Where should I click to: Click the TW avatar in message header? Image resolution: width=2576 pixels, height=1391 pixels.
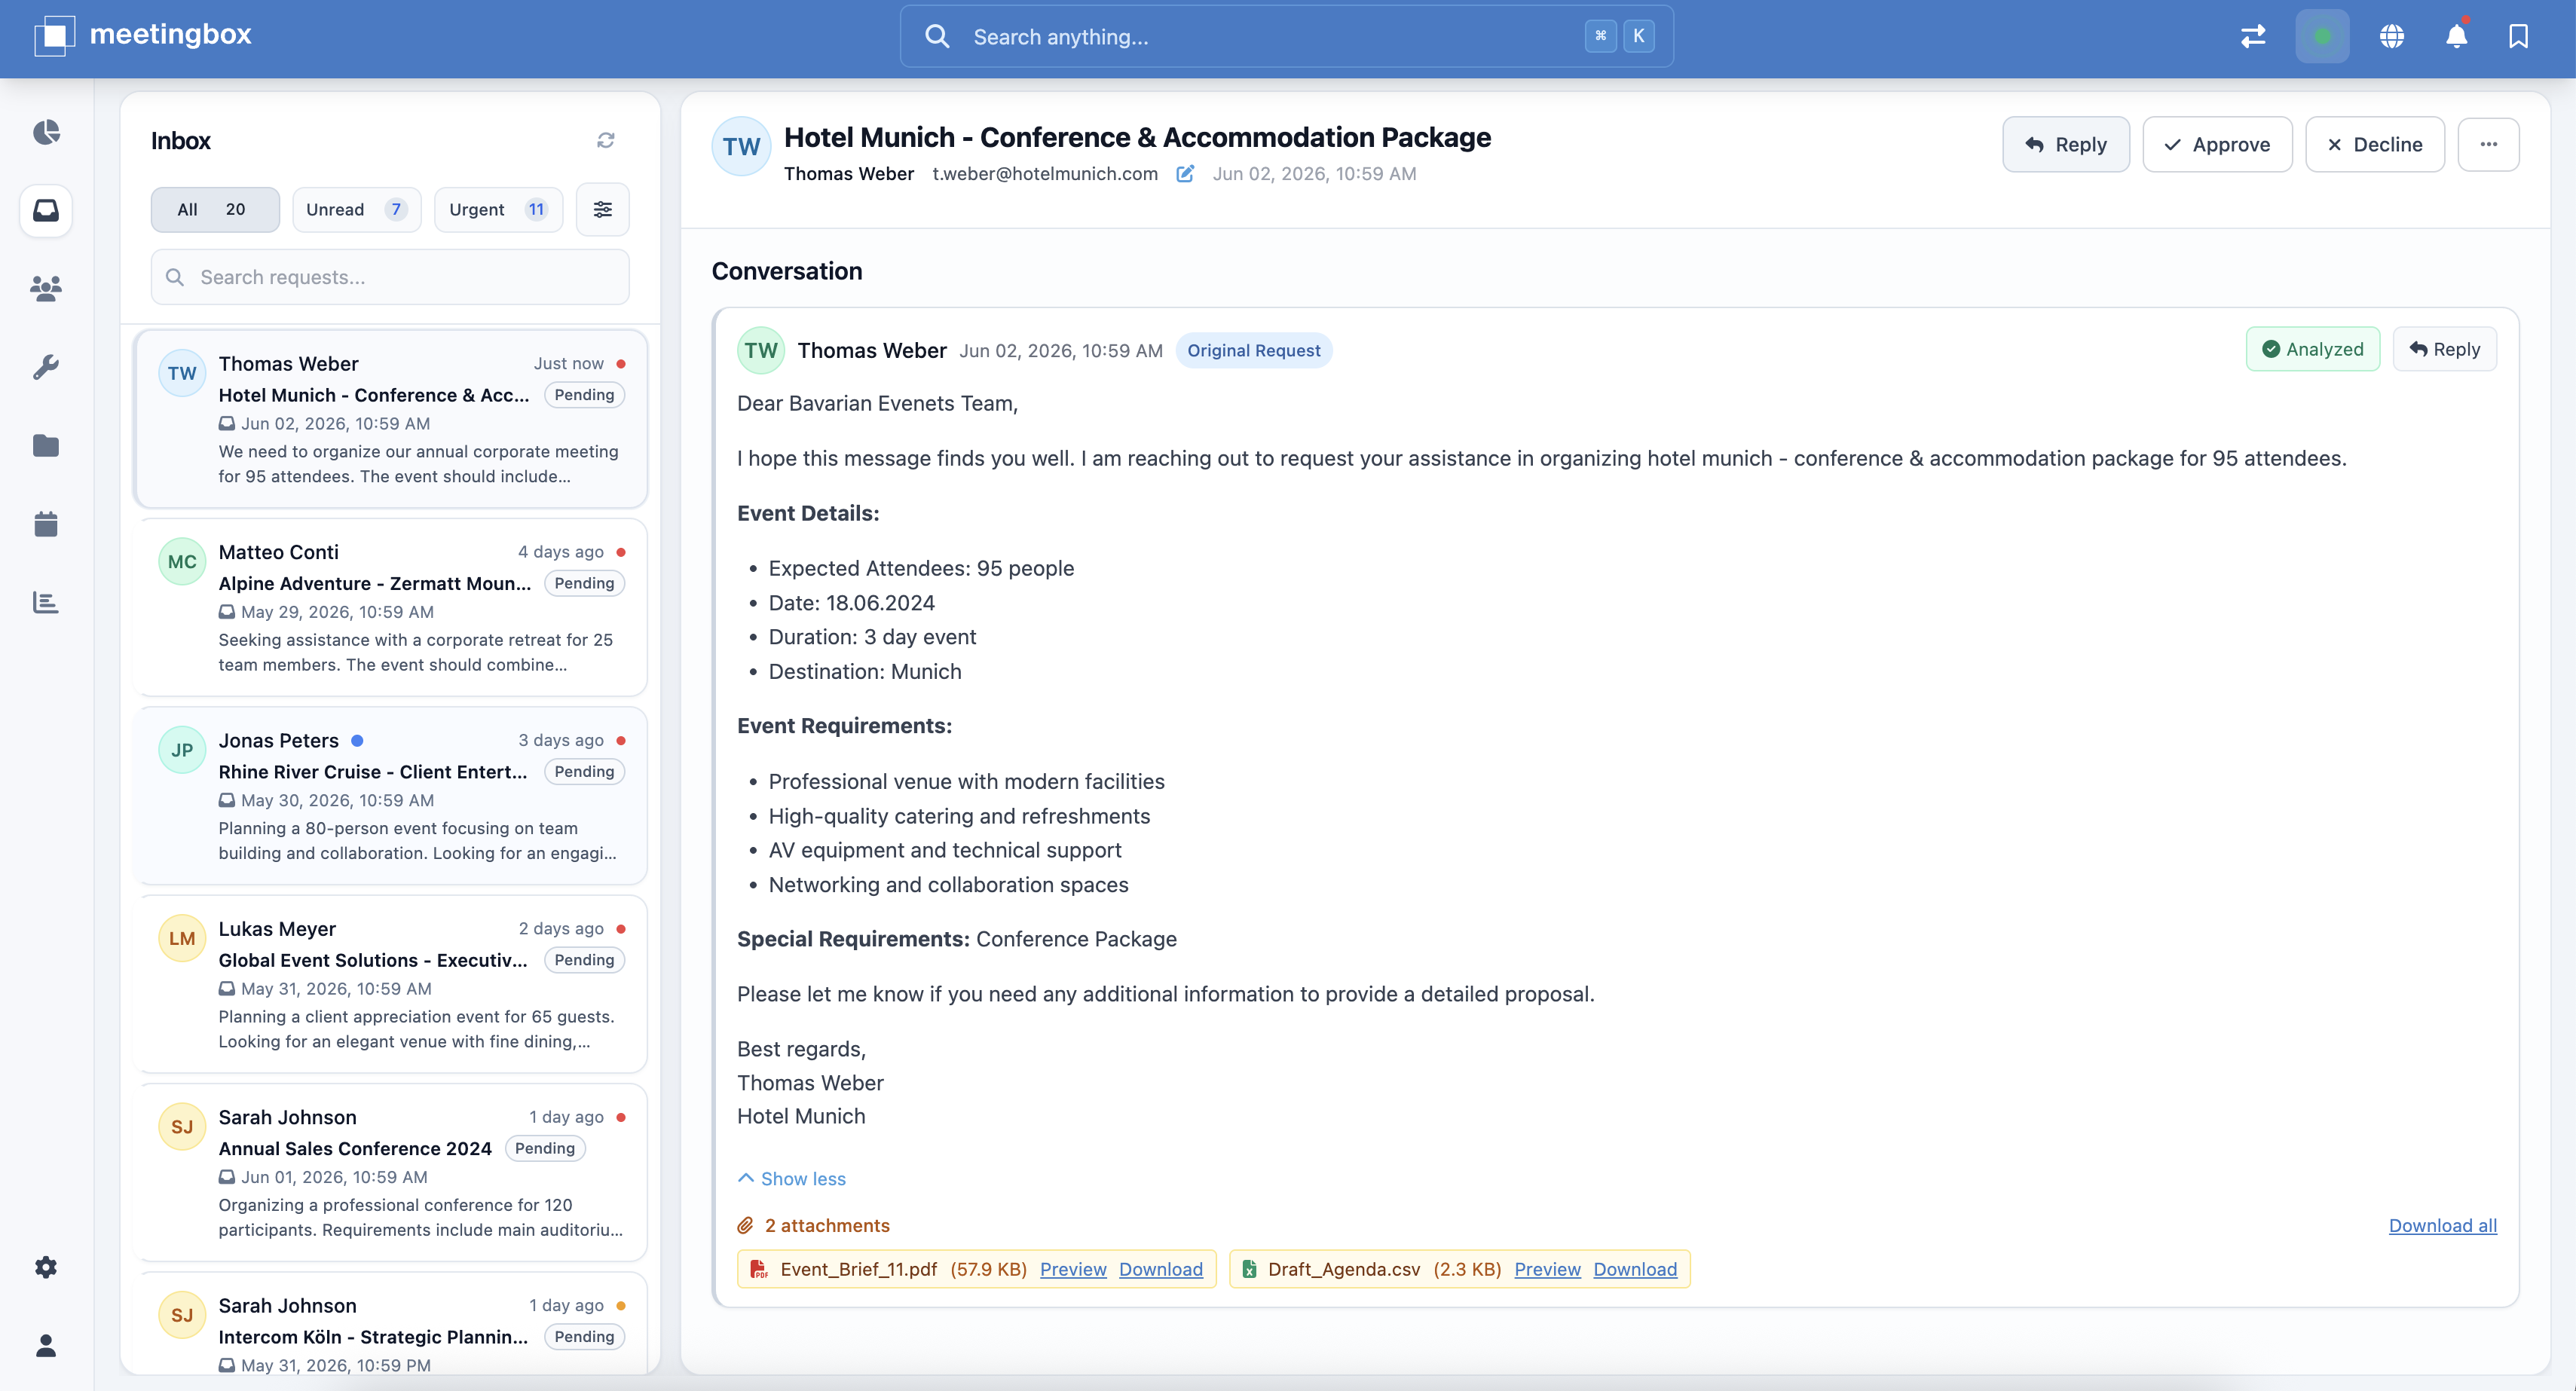point(741,147)
